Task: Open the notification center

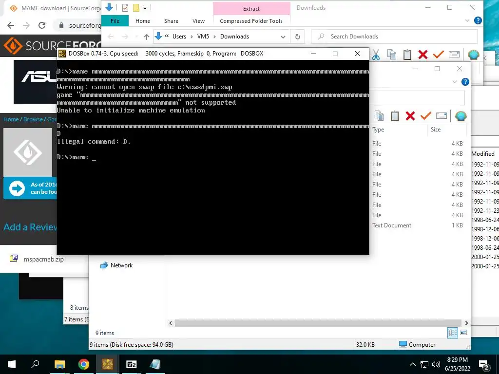Action: [484, 365]
